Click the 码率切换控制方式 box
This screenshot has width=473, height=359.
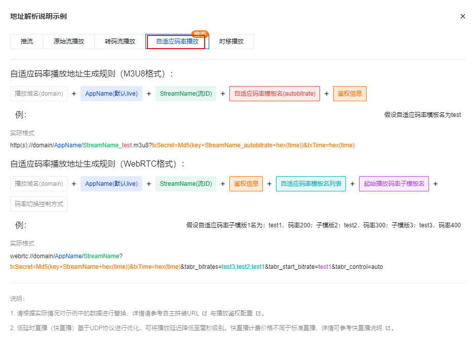pyautogui.click(x=39, y=204)
